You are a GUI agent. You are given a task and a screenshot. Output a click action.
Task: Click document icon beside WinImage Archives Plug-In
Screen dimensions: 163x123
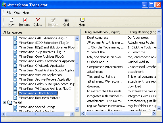click(x=15, y=89)
